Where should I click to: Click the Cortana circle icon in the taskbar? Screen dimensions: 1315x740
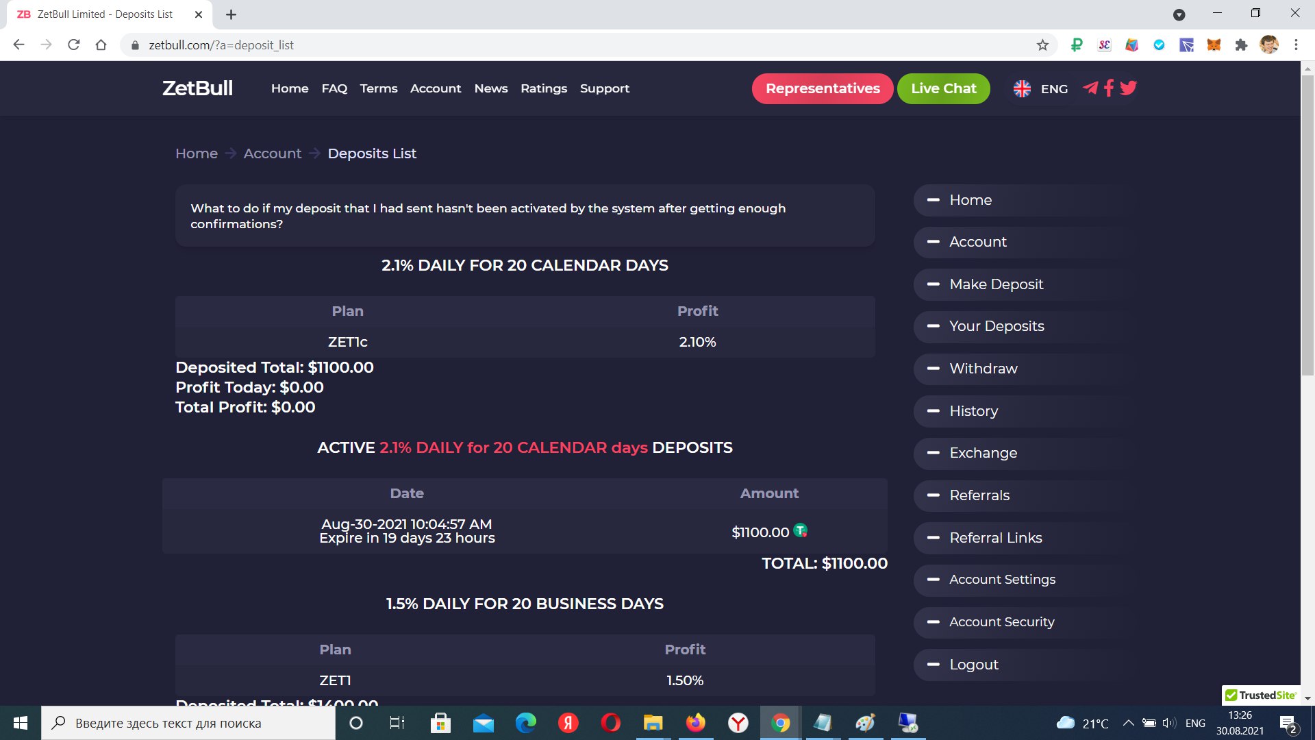click(x=356, y=723)
